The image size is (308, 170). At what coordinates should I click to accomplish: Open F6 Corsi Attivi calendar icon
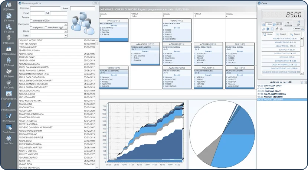9,49
